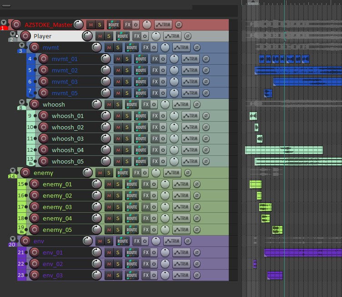Image resolution: width=342 pixels, height=297 pixels.
Task: Invert phase on mvmt_01 track
Action: [206, 59]
